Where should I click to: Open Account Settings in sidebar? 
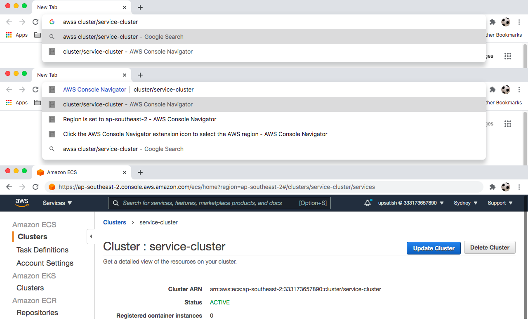45,263
